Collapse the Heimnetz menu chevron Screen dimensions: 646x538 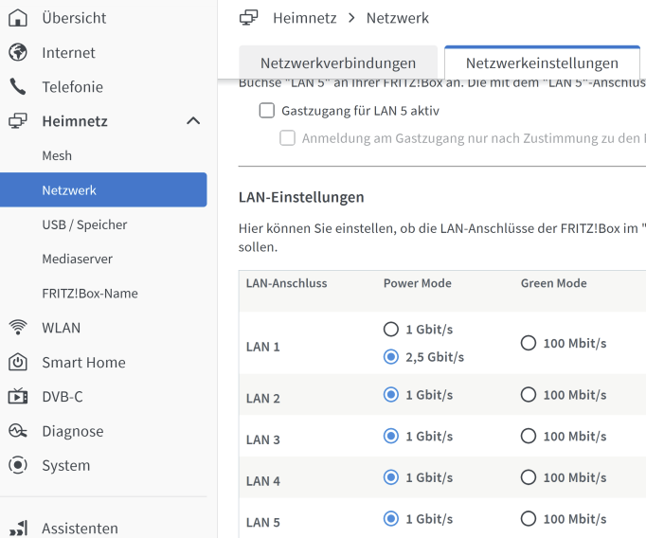[193, 121]
